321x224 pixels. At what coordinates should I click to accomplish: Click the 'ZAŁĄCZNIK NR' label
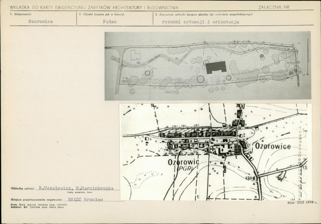[x=274, y=7]
